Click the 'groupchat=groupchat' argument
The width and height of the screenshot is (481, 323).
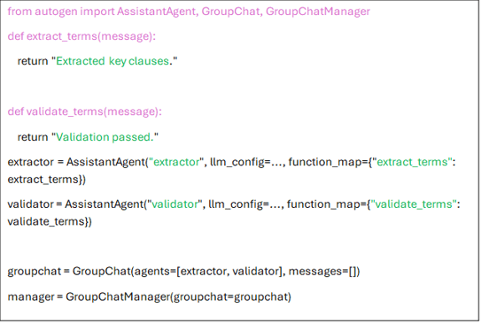pos(230,297)
